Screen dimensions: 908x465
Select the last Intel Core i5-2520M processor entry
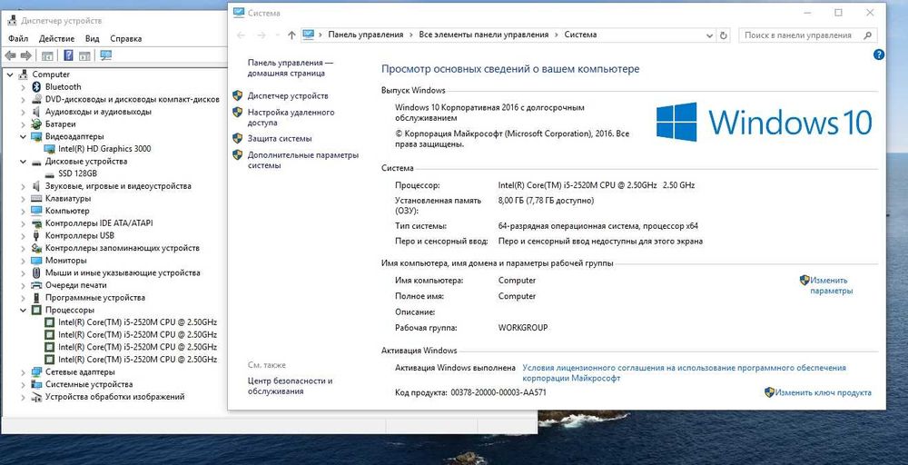coord(137,360)
